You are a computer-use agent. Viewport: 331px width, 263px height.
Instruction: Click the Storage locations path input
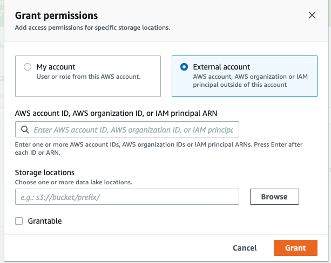pos(127,197)
